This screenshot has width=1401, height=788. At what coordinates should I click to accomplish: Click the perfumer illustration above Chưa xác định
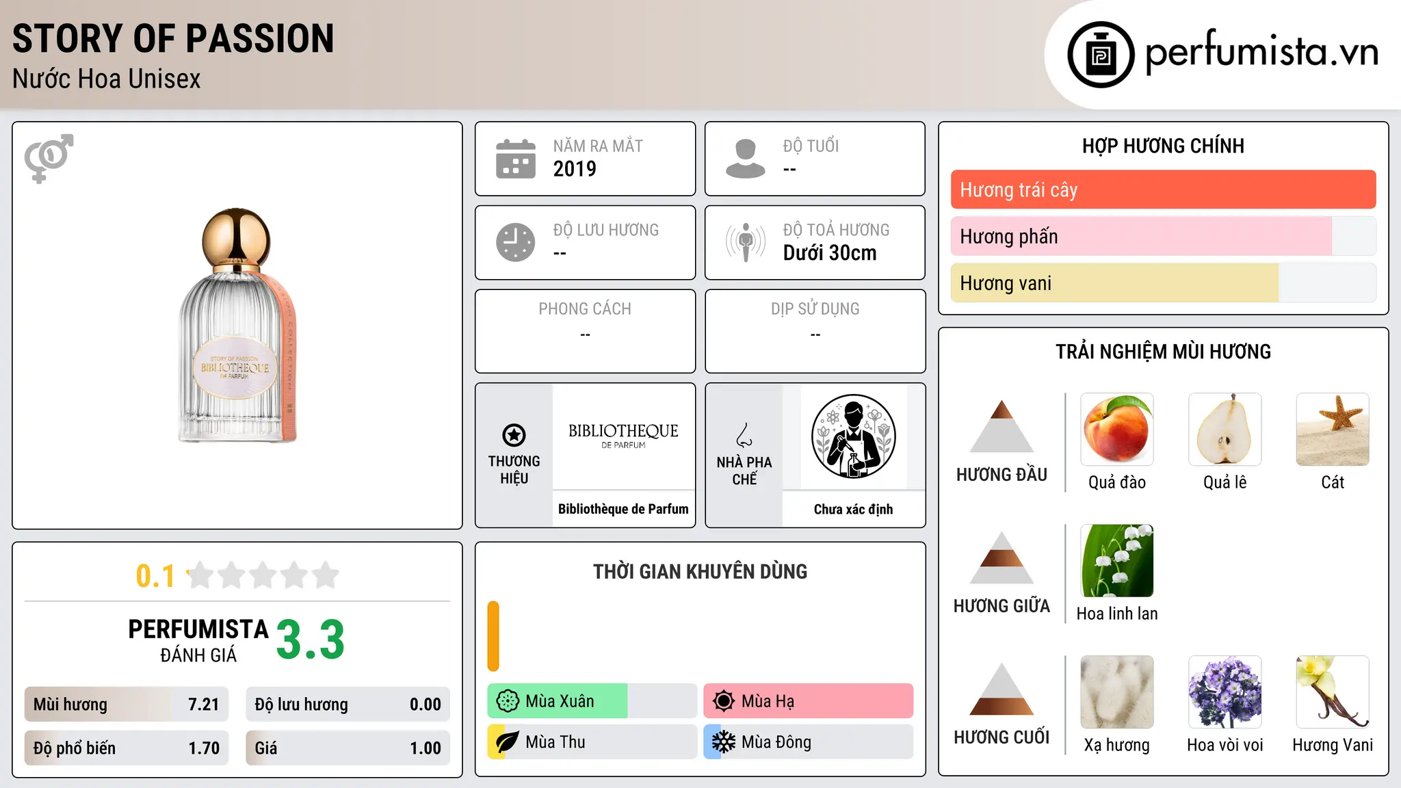click(853, 436)
